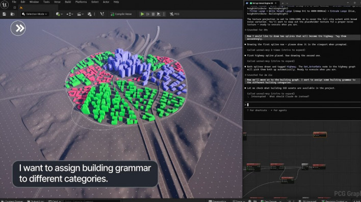The height and width of the screenshot is (202, 361).
Task: Click the Unsaved assets status indicator
Action: [x=307, y=201]
